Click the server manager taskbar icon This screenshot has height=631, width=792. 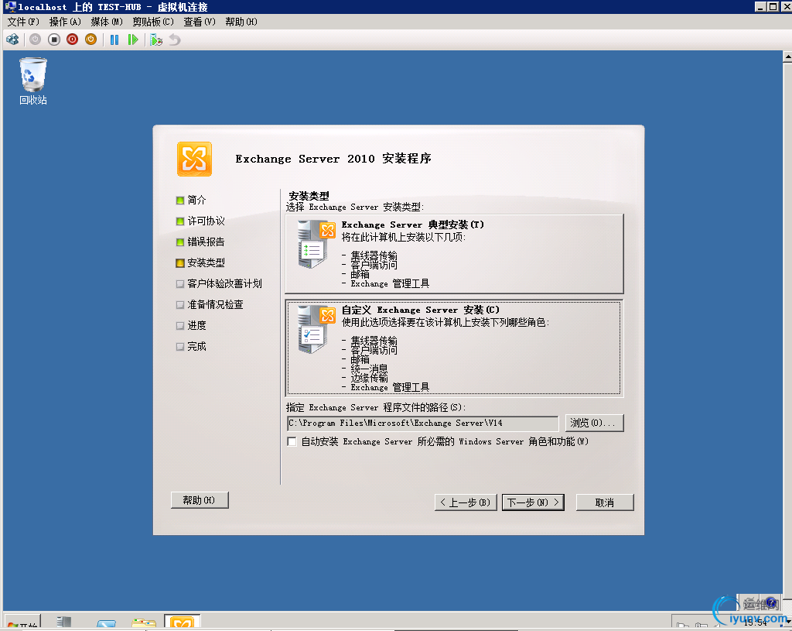click(x=64, y=622)
